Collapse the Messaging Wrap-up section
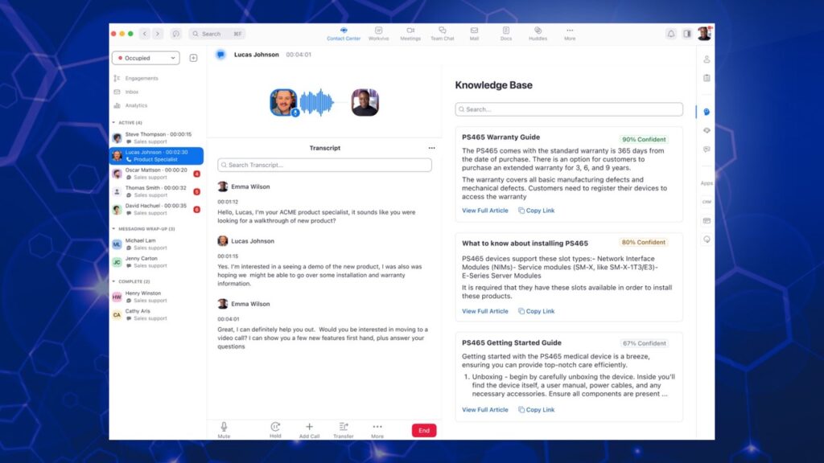The image size is (824, 463). 113,229
